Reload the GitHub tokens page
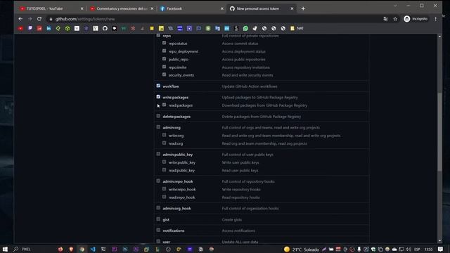450x253 pixels. click(x=39, y=19)
